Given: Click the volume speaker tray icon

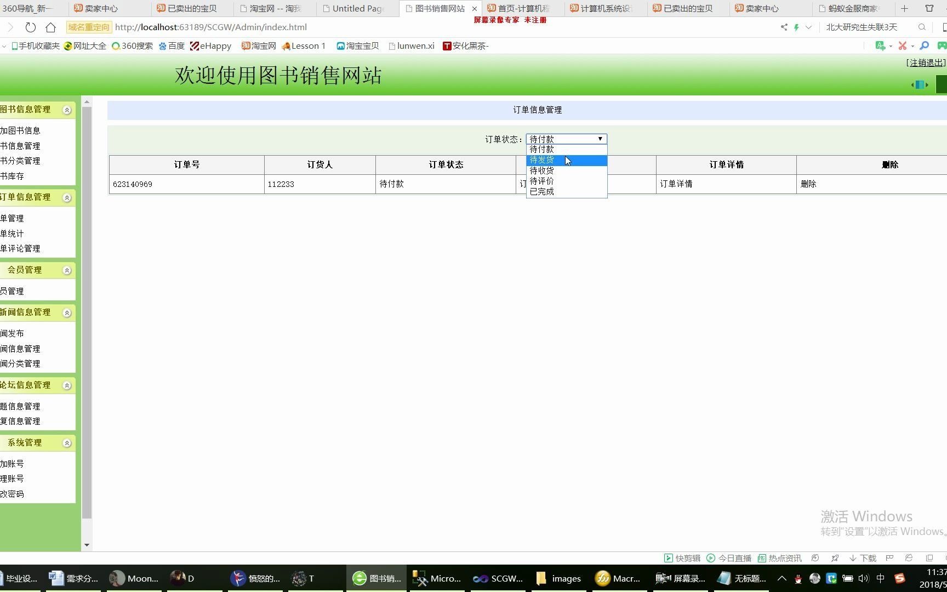Looking at the screenshot, I should pos(864,578).
